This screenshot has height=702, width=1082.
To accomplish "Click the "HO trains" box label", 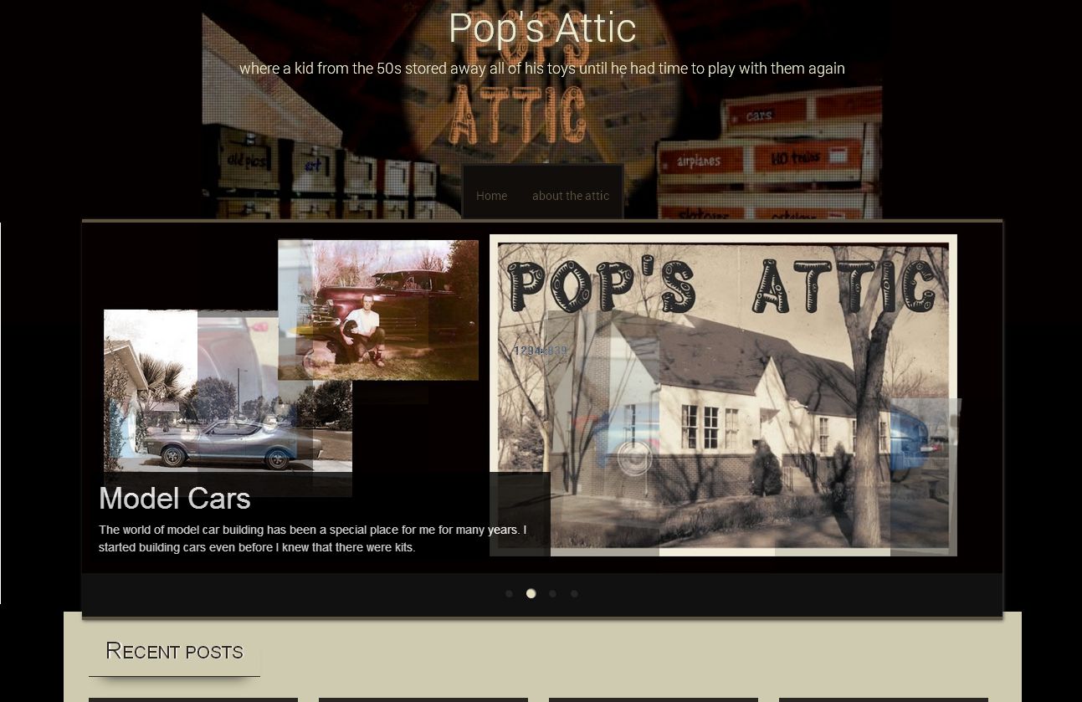I will [x=795, y=157].
